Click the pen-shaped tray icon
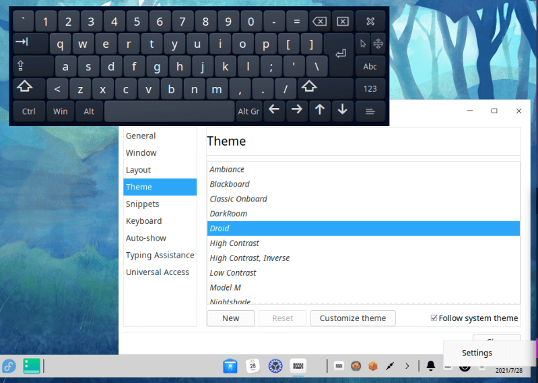The width and height of the screenshot is (538, 383). (x=390, y=366)
